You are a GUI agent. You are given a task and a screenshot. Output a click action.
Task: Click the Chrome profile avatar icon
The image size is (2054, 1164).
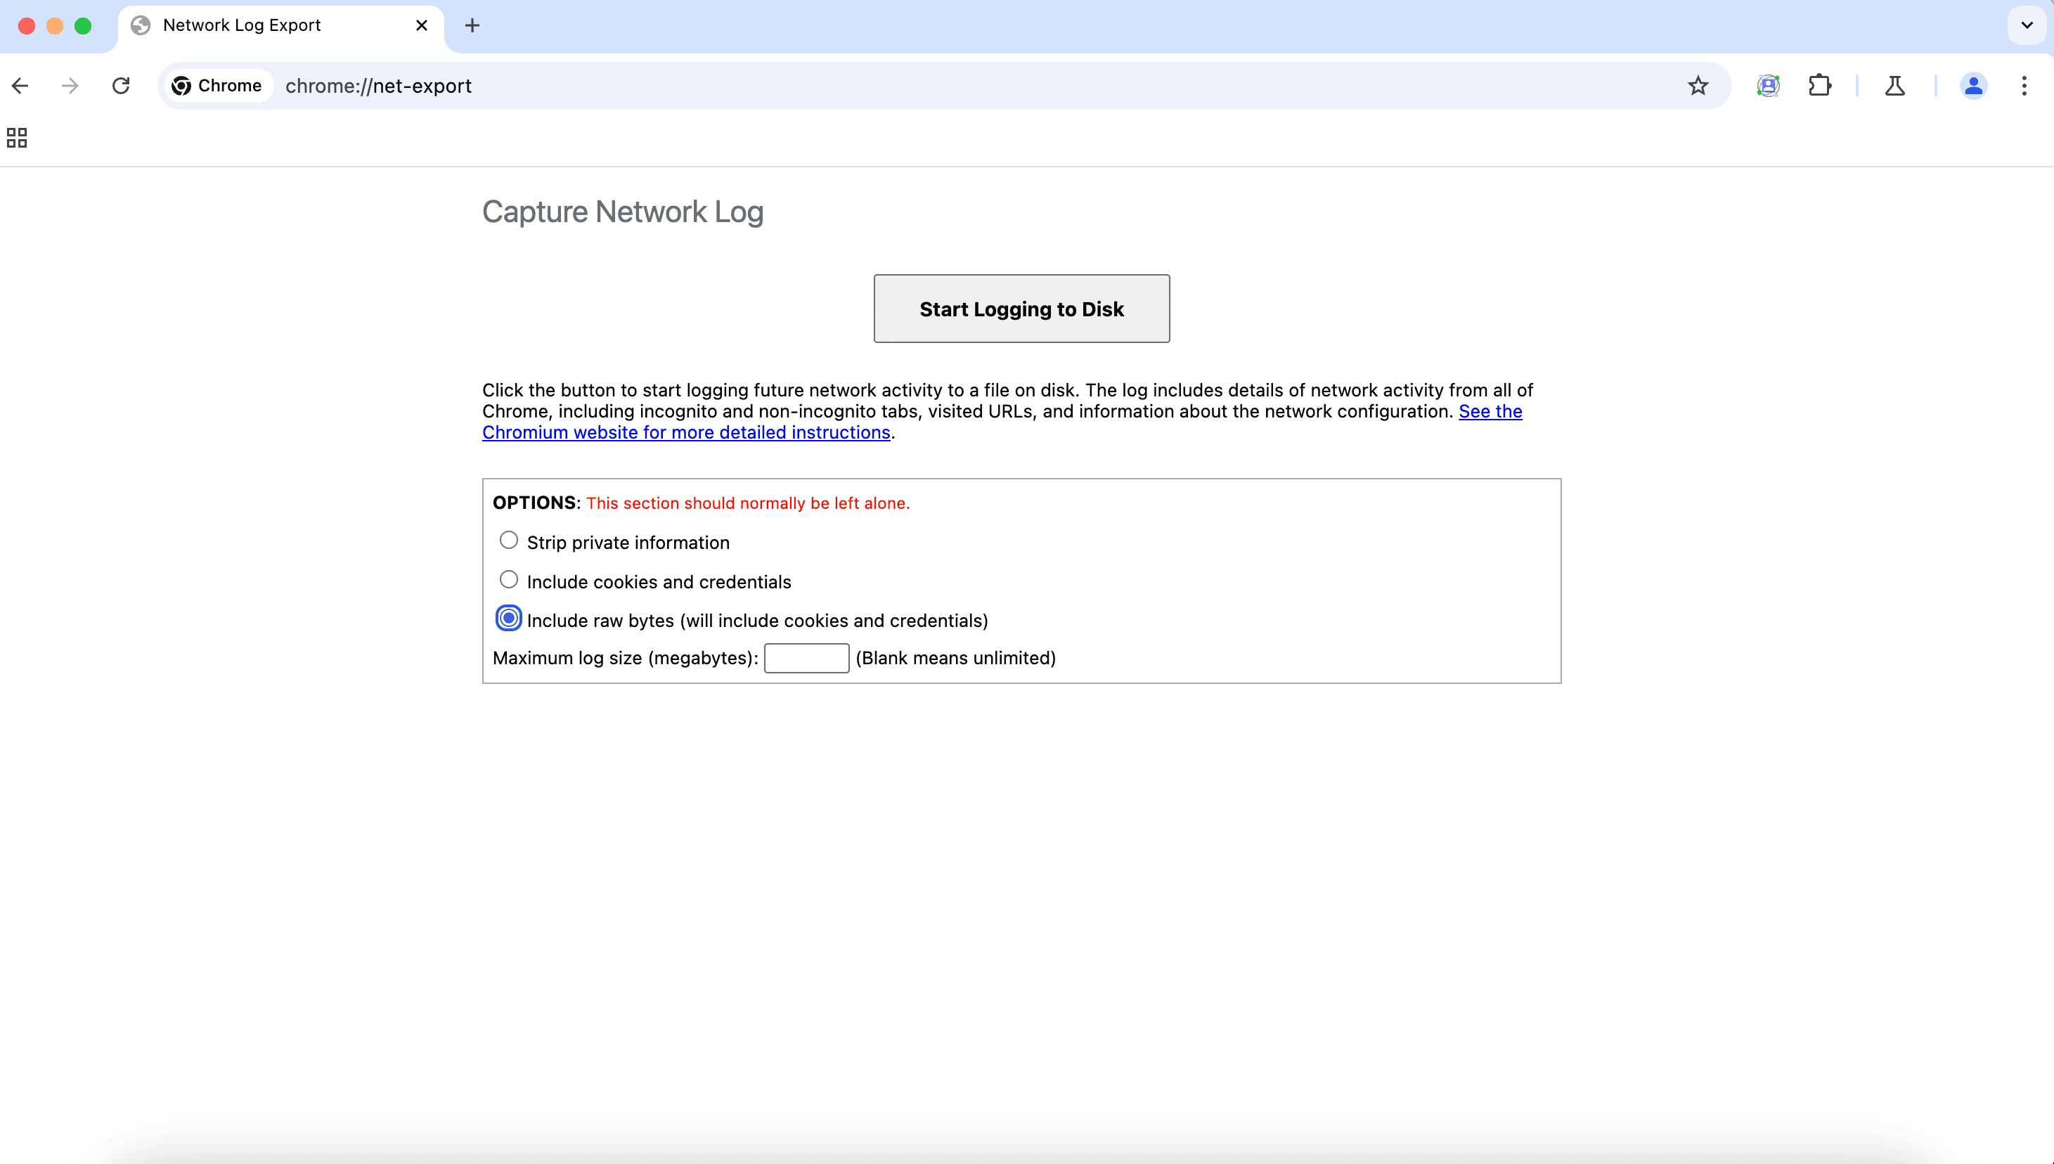coord(1974,86)
